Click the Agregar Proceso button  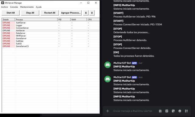pos(71,13)
